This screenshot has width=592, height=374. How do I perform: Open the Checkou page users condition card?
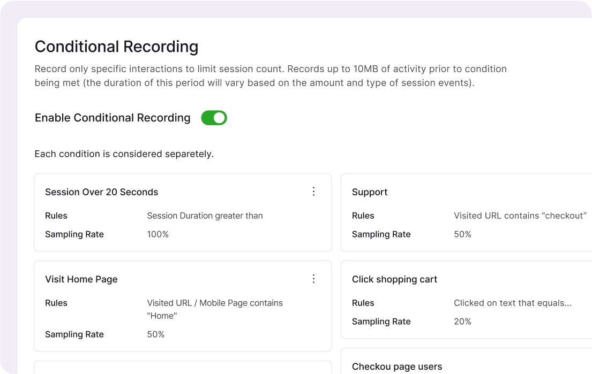click(397, 367)
